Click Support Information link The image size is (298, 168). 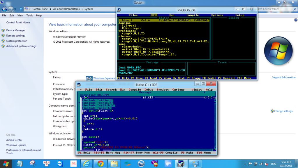(x=283, y=77)
